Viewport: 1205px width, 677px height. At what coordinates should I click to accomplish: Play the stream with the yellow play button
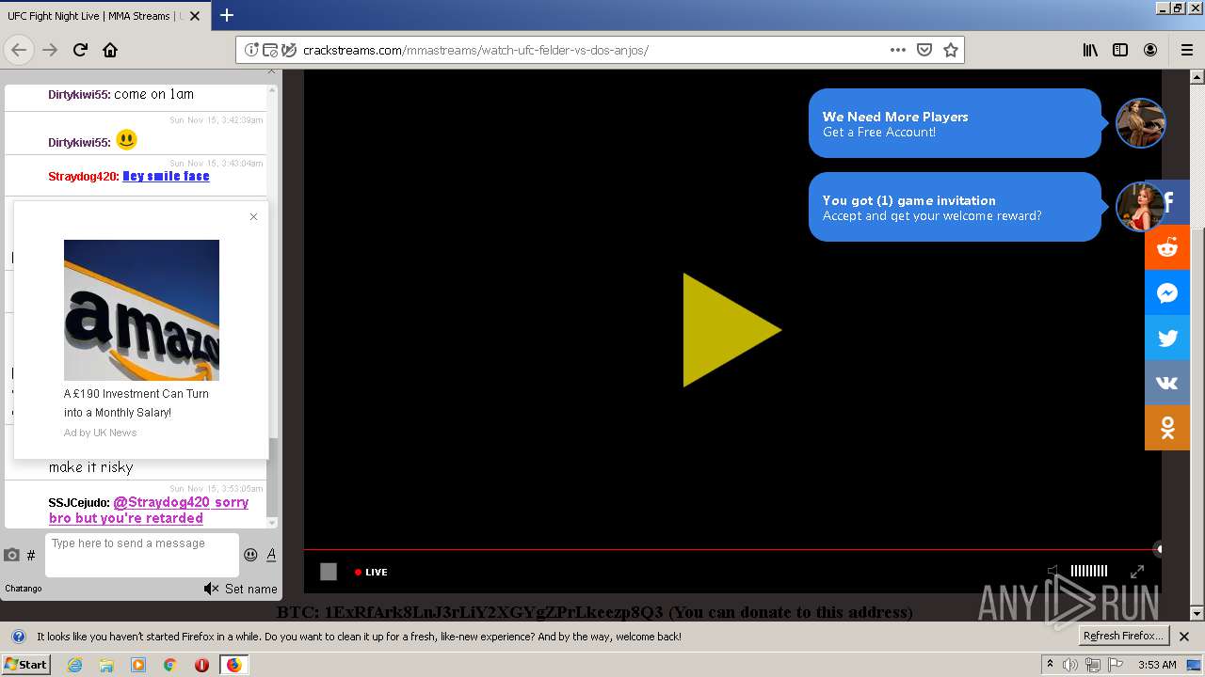(x=731, y=330)
